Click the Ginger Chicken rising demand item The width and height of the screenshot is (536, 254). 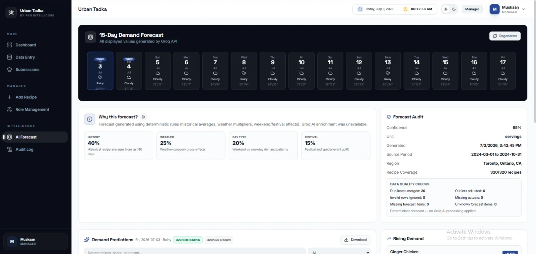click(454, 251)
